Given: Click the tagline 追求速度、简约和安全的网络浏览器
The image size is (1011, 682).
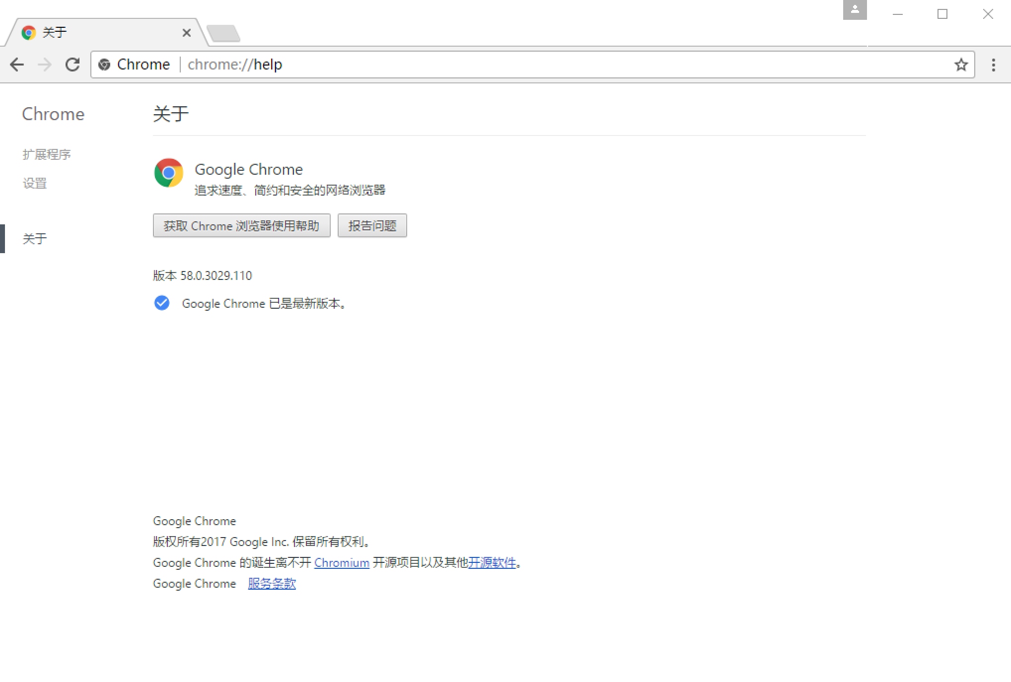Looking at the screenshot, I should [x=290, y=190].
